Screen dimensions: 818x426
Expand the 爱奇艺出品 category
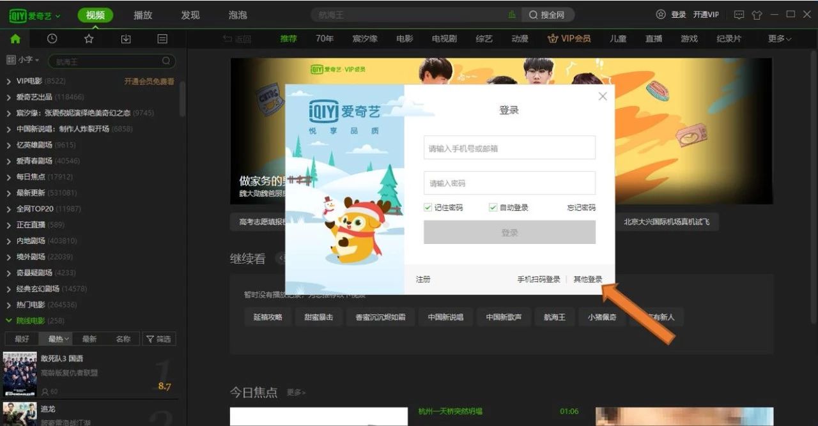pyautogui.click(x=9, y=97)
